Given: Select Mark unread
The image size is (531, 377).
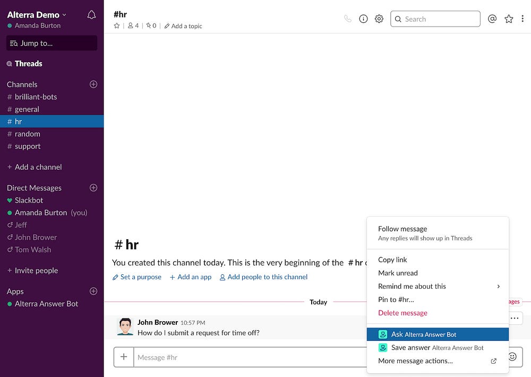Looking at the screenshot, I should [x=438, y=273].
